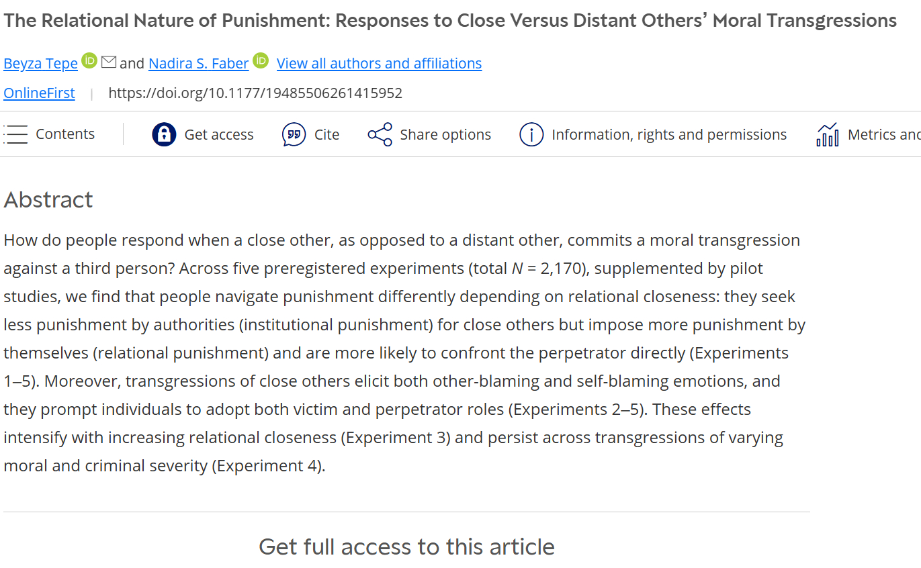
Task: Click Beyza Tepe's ORCID iD icon
Action: 89,61
